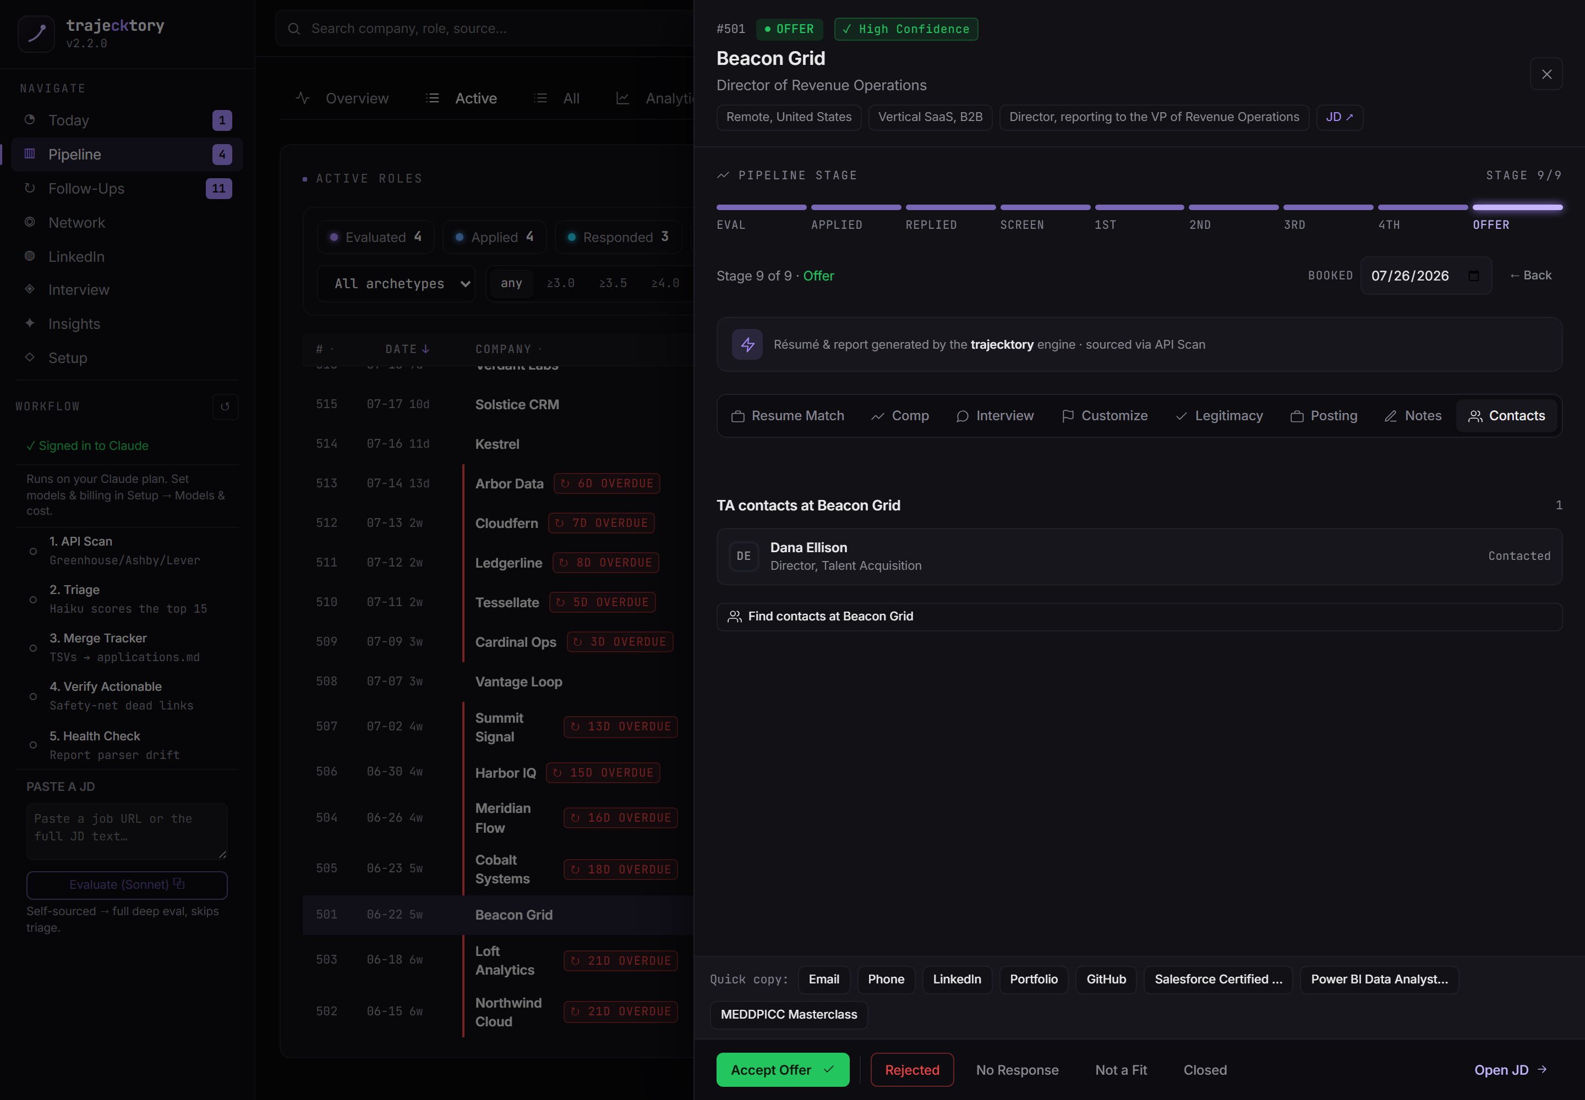
Task: Select the API Scan workflow step
Action: (x=127, y=551)
